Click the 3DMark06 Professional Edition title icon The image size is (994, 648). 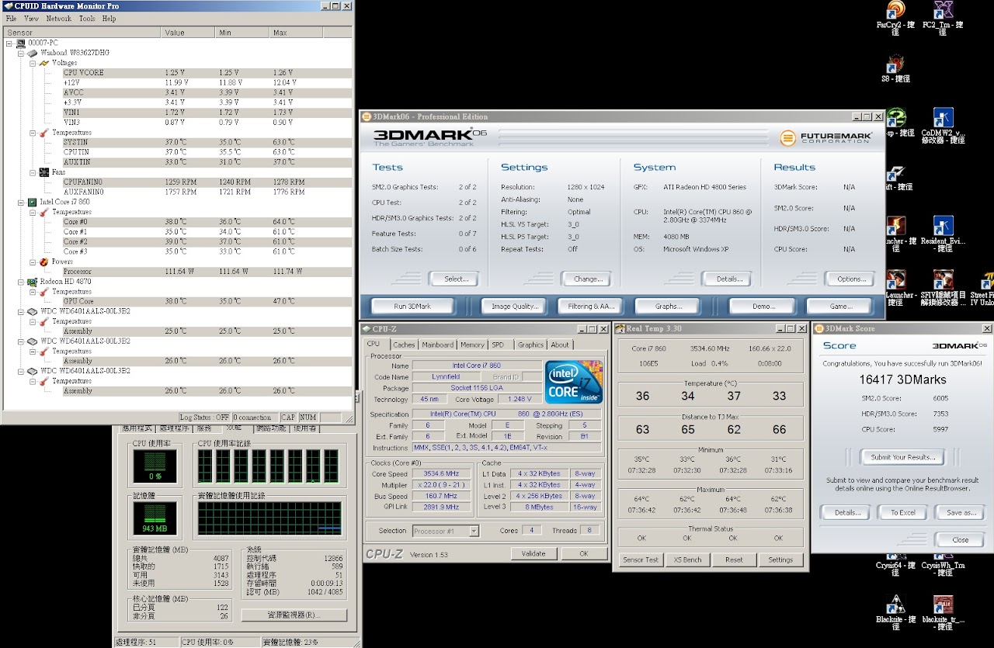(367, 116)
